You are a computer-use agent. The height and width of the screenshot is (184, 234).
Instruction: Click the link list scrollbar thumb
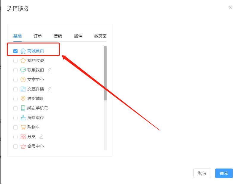(x=105, y=73)
